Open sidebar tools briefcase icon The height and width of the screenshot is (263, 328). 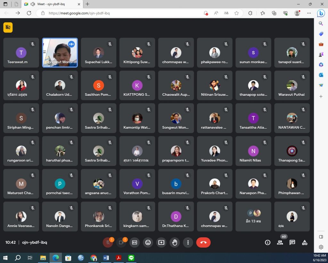click(321, 44)
